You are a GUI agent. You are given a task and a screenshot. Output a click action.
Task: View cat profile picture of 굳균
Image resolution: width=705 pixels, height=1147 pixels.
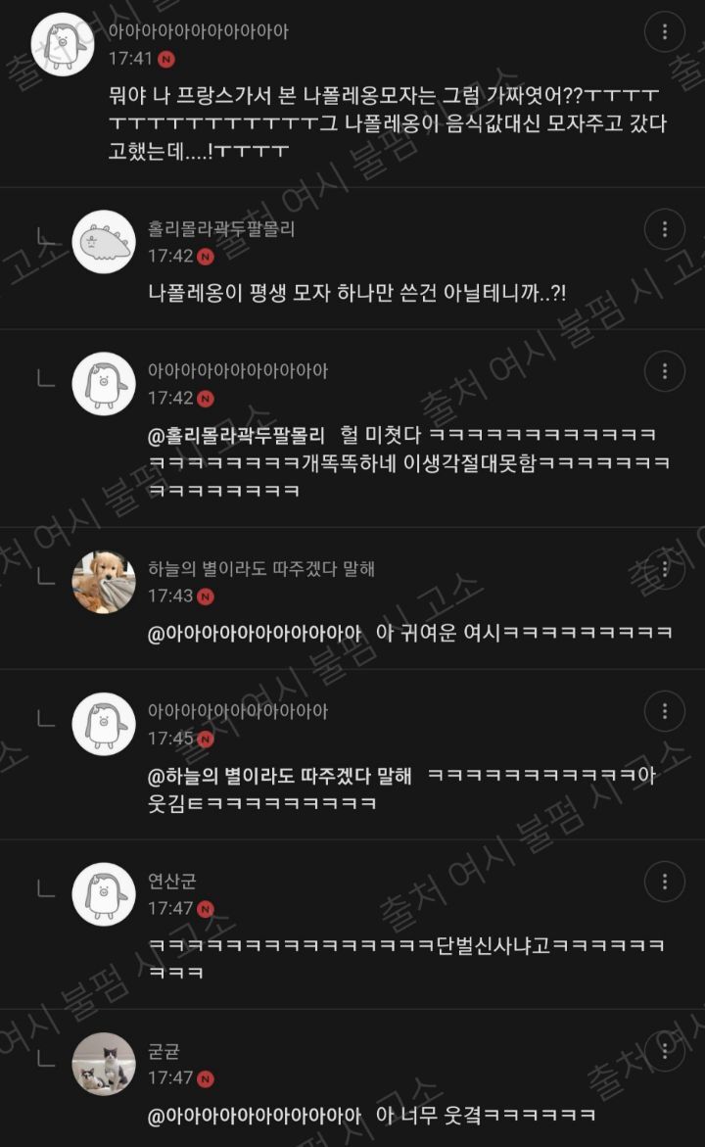pyautogui.click(x=104, y=1065)
